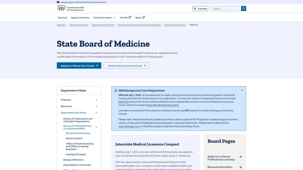Collapse the Department and Offices section chevron
This screenshot has width=303, height=170.
coord(96,113)
